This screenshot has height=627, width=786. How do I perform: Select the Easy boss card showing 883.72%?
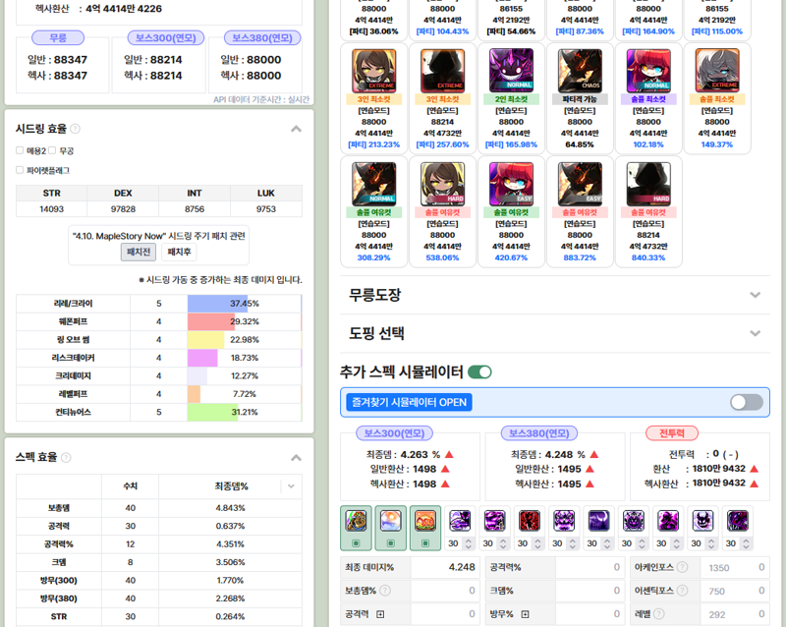click(580, 211)
